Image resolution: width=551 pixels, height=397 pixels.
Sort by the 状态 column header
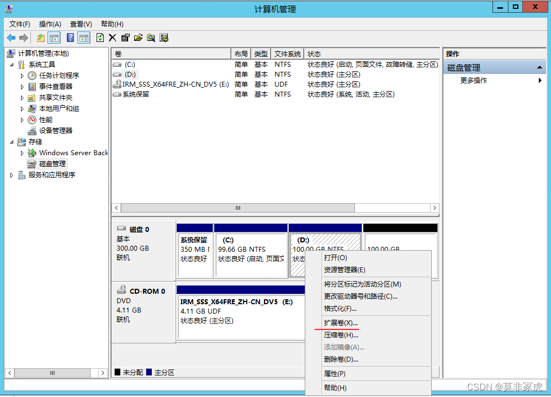pyautogui.click(x=372, y=54)
